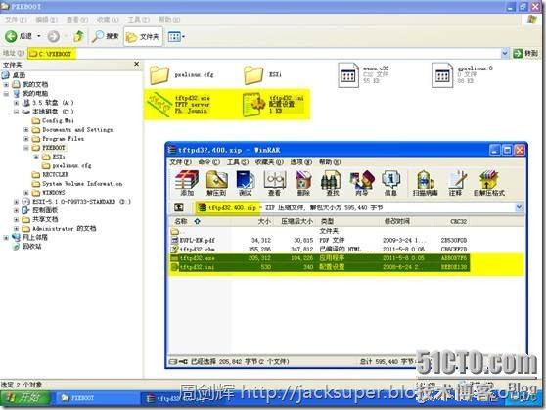Click the Explorer Up folder icon
Screen dimensions: 546x410
coord(79,36)
